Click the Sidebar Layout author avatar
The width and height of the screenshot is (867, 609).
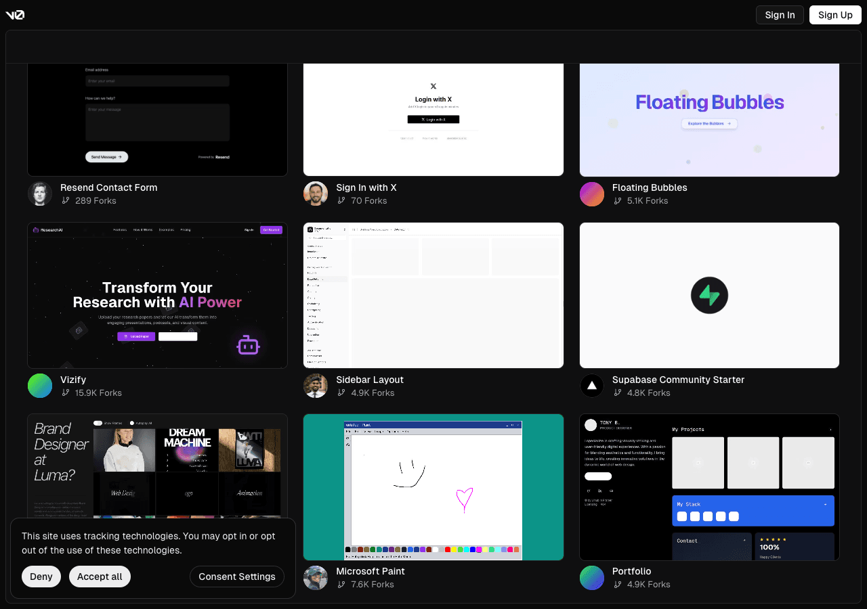[316, 386]
